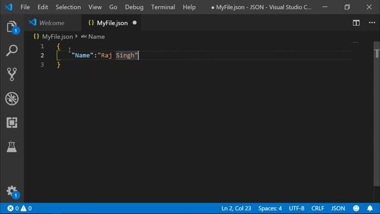Image resolution: width=380 pixels, height=214 pixels.
Task: Click Spaces: 4 indentation setting
Action: [270, 208]
